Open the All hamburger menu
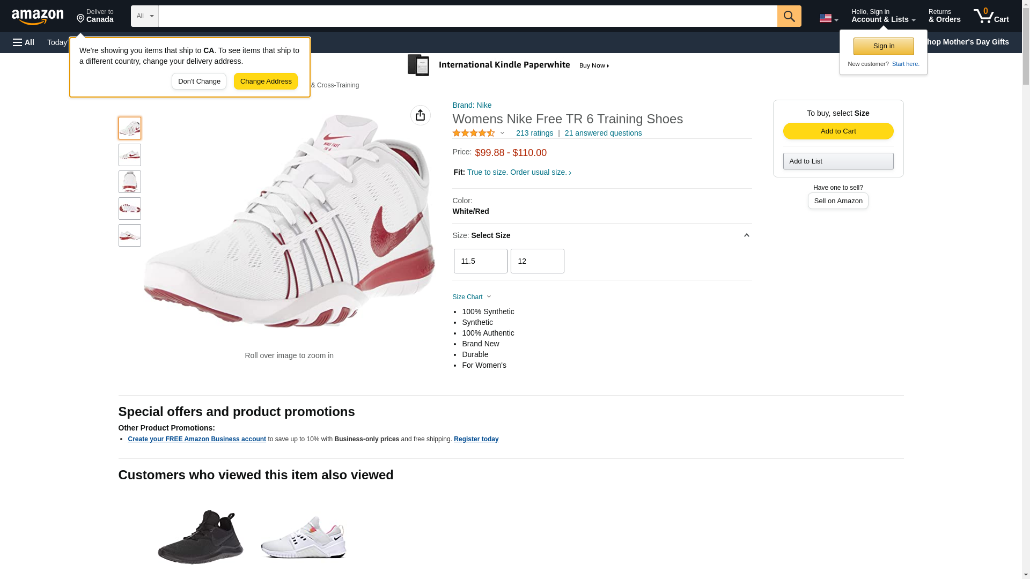This screenshot has height=579, width=1030. pos(24,42)
